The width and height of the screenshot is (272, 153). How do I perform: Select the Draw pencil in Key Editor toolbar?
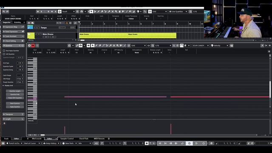point(96,45)
